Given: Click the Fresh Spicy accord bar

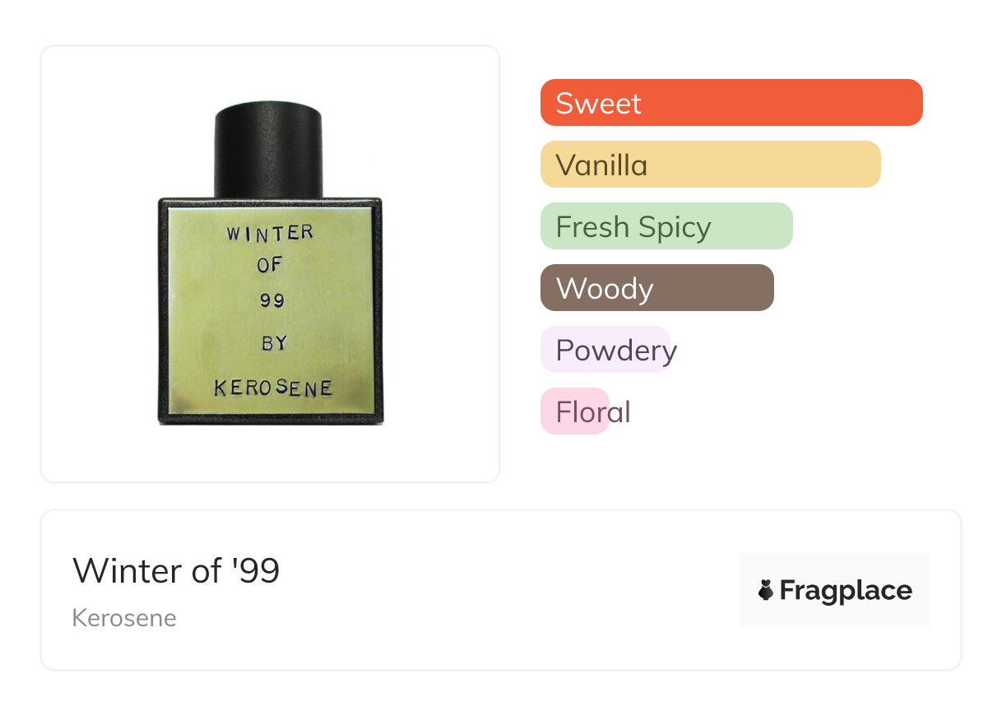Looking at the screenshot, I should point(666,226).
